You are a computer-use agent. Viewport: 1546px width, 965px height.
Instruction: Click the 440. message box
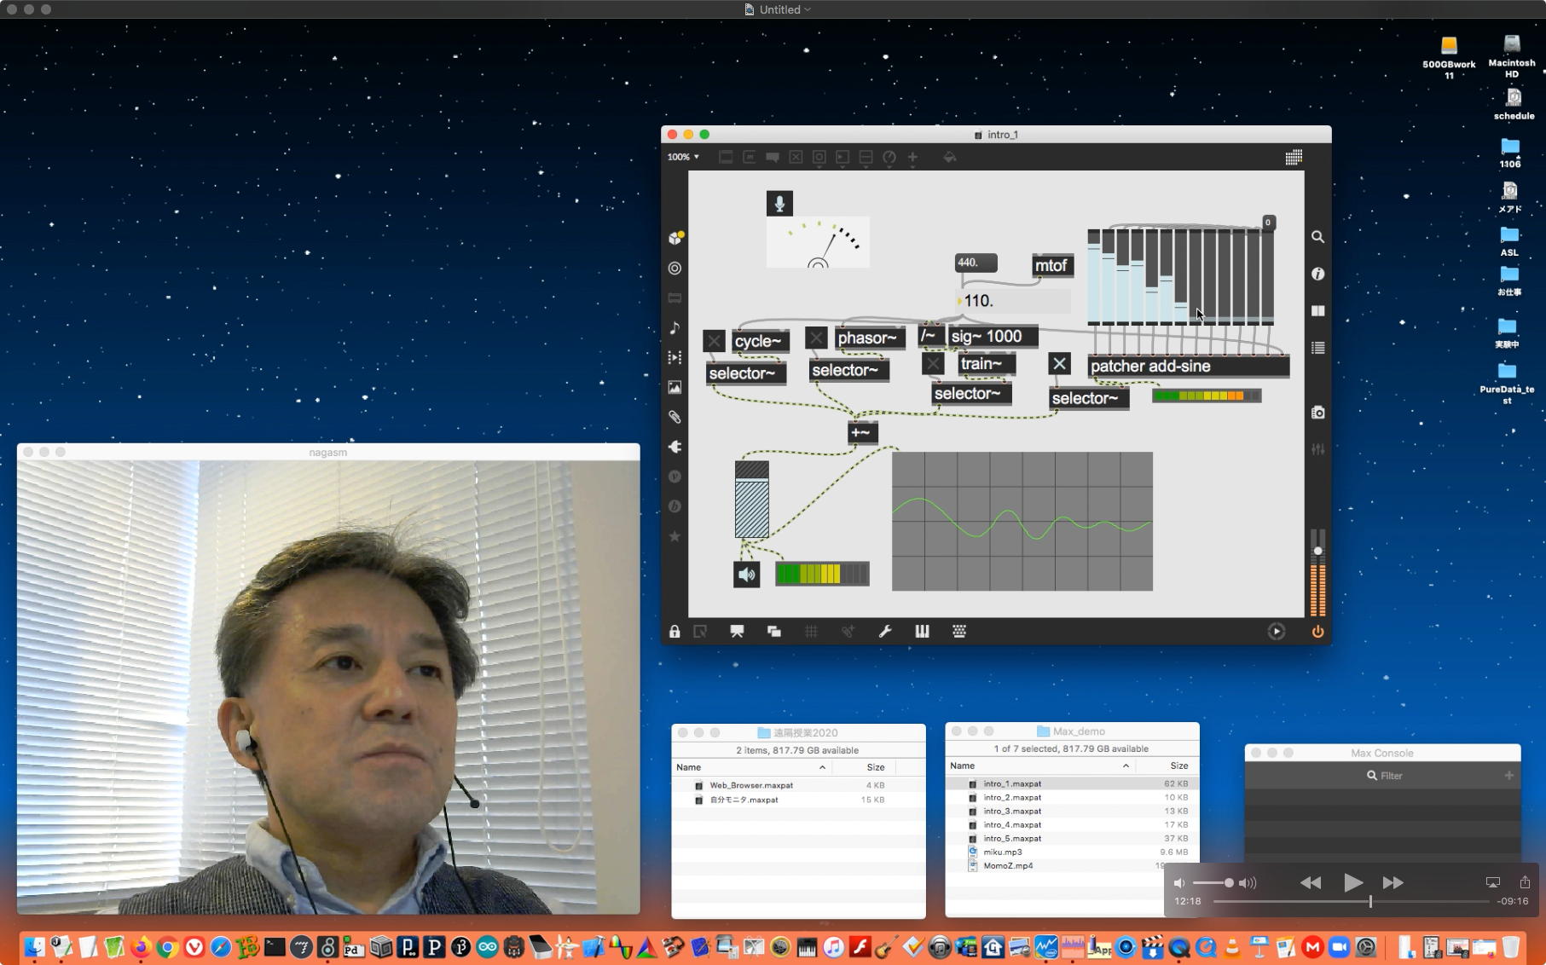[976, 263]
